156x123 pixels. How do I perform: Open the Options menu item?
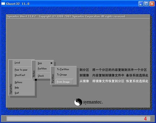(18, 82)
